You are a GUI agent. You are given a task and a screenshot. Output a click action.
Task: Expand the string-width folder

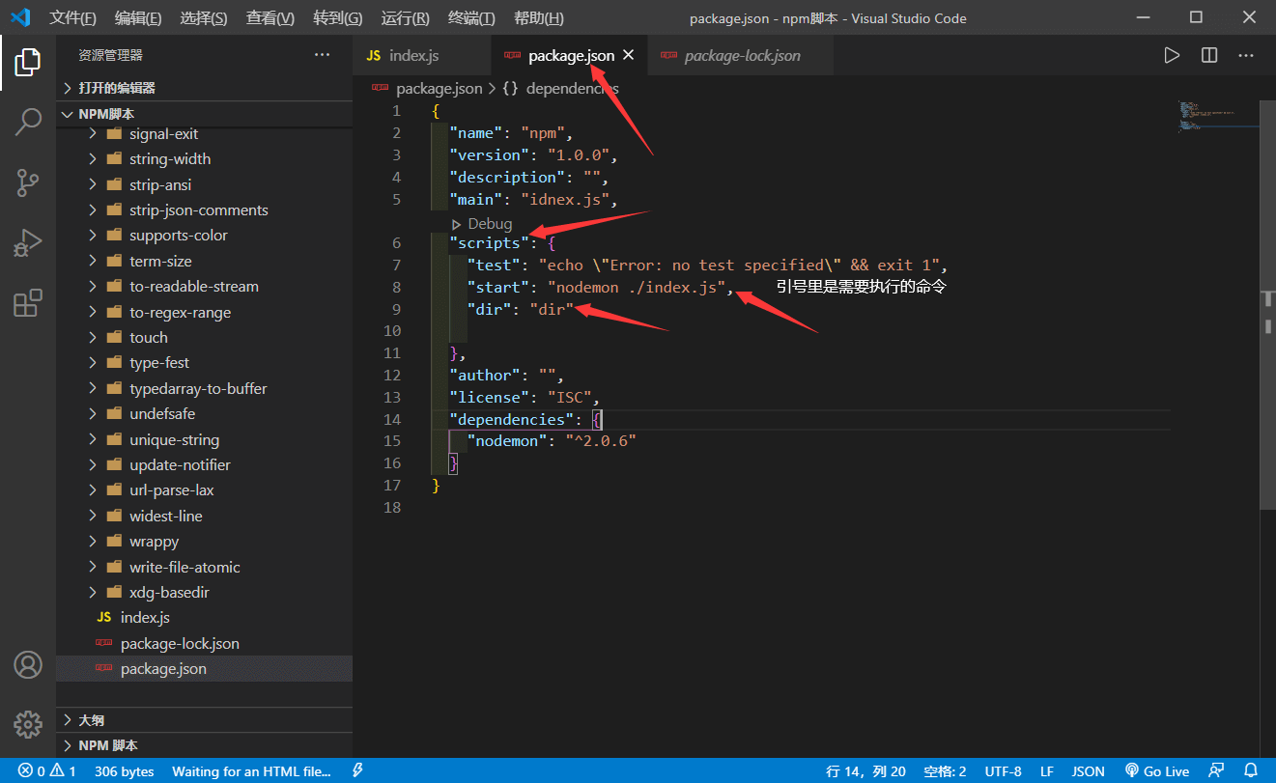[x=204, y=158]
